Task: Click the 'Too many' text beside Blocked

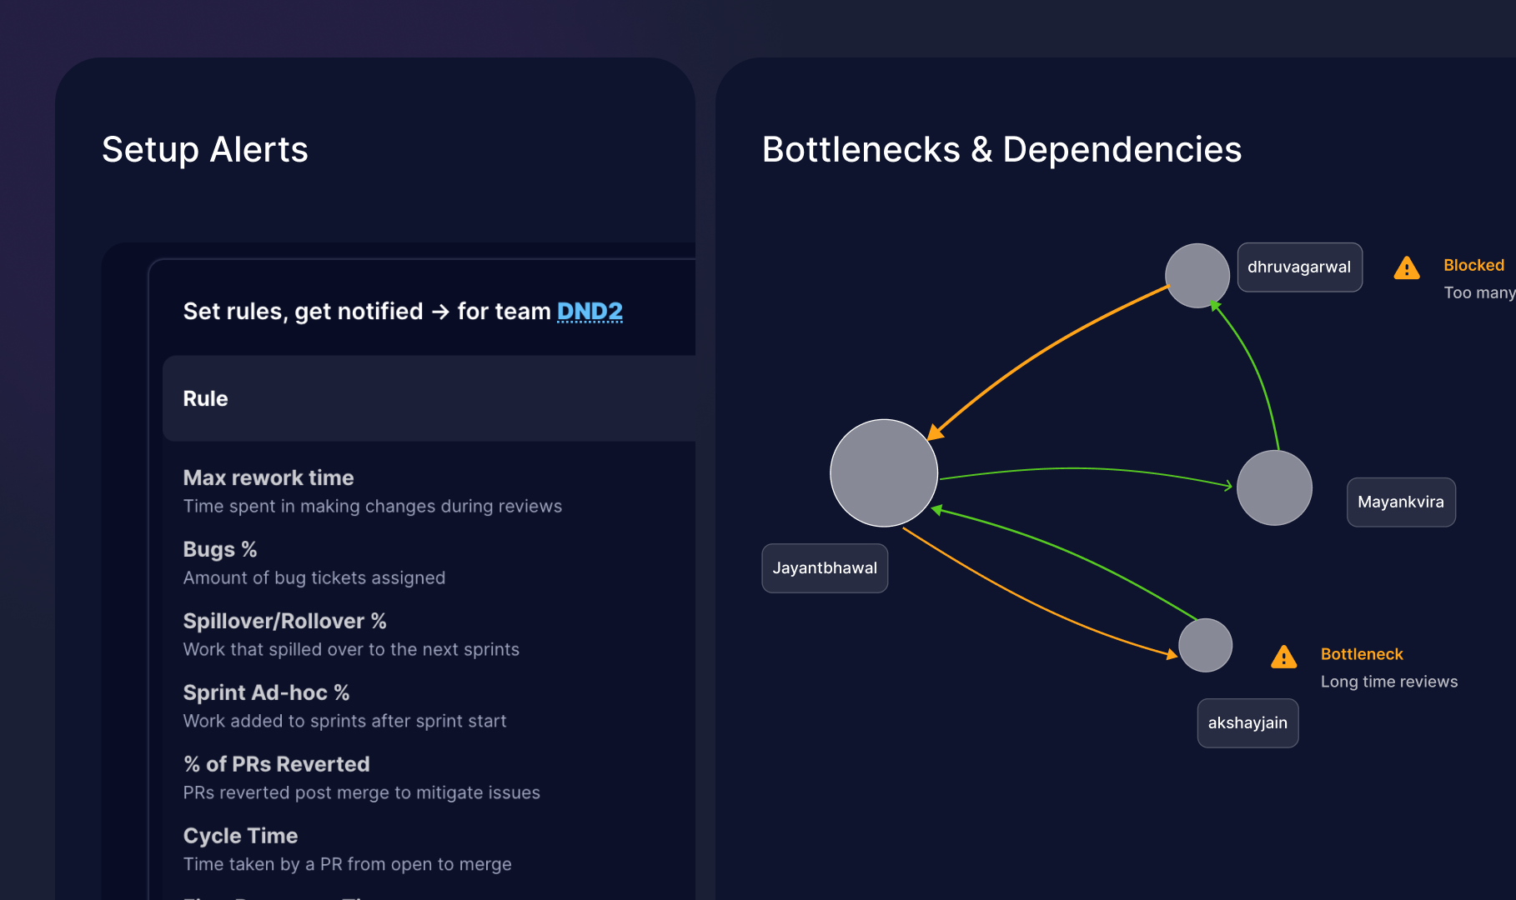Action: pyautogui.click(x=1479, y=292)
